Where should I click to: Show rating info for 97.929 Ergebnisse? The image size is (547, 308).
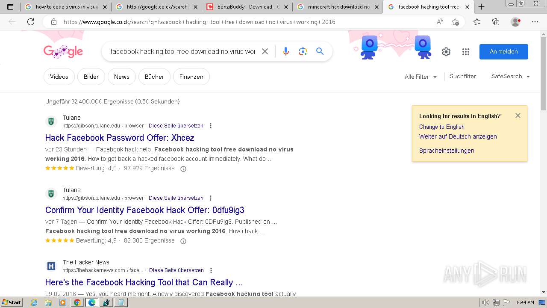(183, 169)
